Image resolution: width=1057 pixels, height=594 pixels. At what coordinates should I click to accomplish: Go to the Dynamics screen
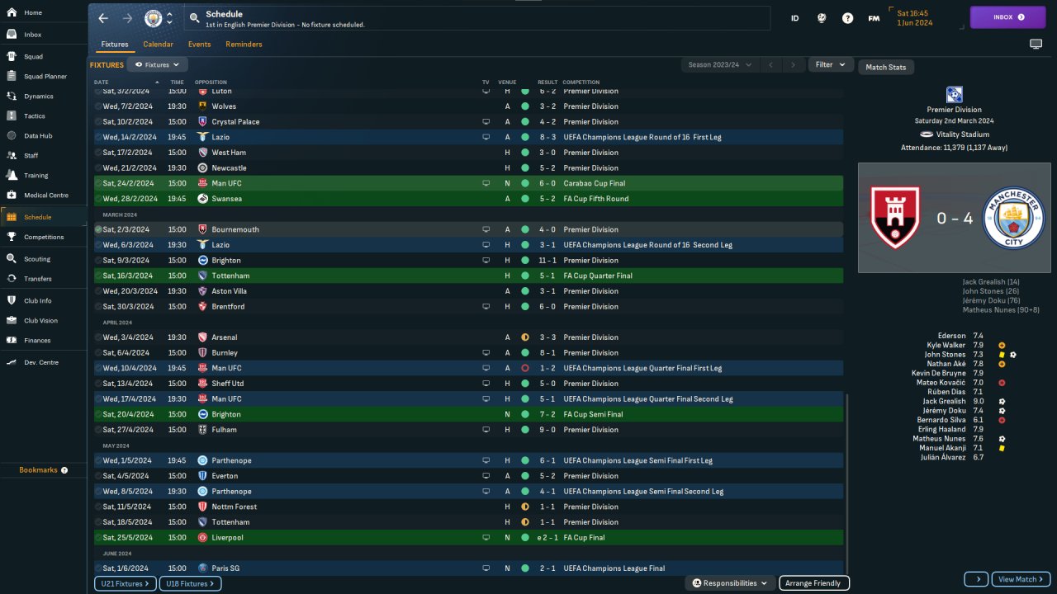pyautogui.click(x=38, y=97)
